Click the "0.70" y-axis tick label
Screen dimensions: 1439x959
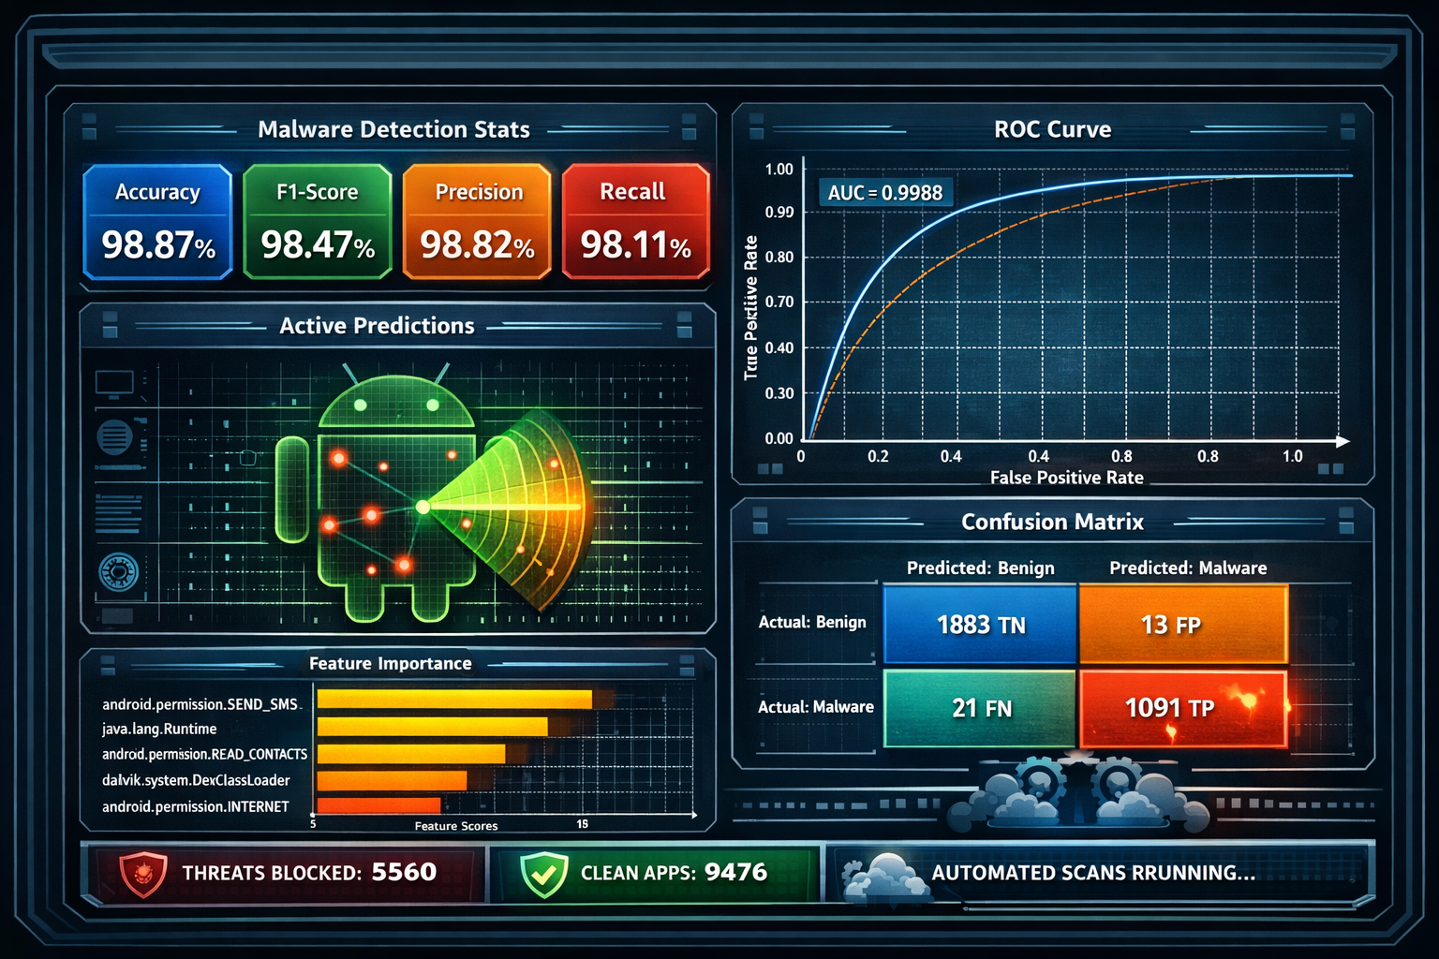pyautogui.click(x=779, y=302)
